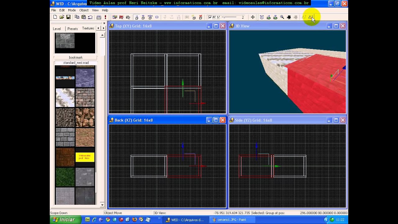Switch to the Presets tab
Screen dimensions: 398x224
tap(73, 29)
